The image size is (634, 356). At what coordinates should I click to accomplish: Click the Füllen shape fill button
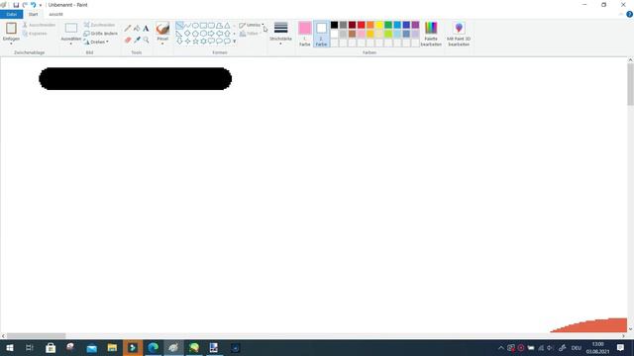click(249, 34)
